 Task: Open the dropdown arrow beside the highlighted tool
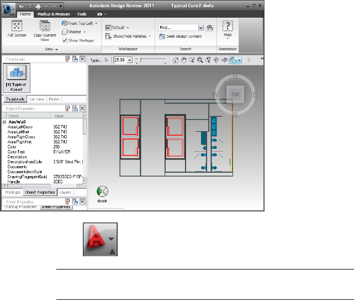point(239,60)
